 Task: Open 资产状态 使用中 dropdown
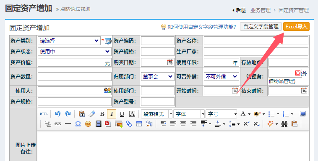click(74, 51)
